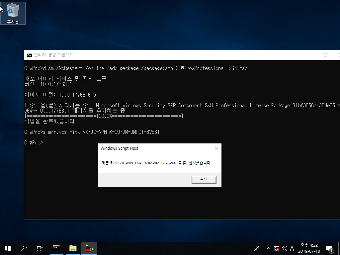Switch to Command Prompt taskbar button
This screenshot has height=255, width=340.
[56, 248]
